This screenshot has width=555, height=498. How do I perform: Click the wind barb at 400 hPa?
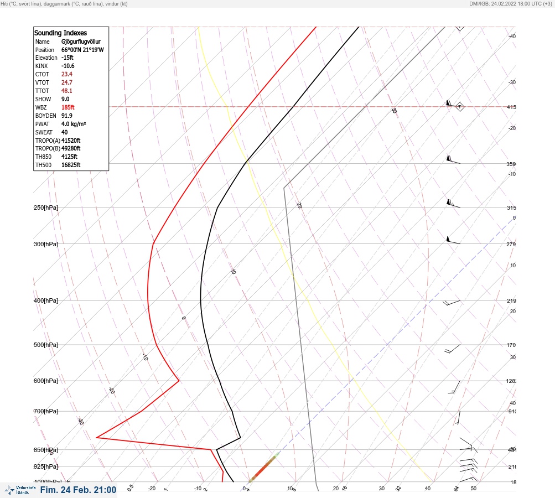452,303
